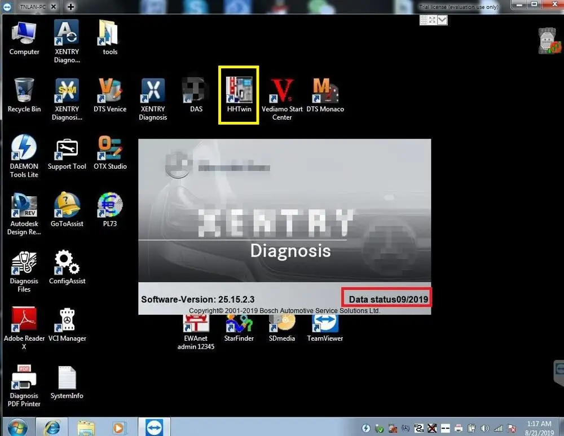The width and height of the screenshot is (564, 436).
Task: Click the power plug tray icon
Action: pyautogui.click(x=472, y=428)
